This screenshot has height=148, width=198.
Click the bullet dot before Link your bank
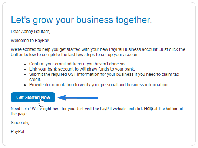click(25, 70)
